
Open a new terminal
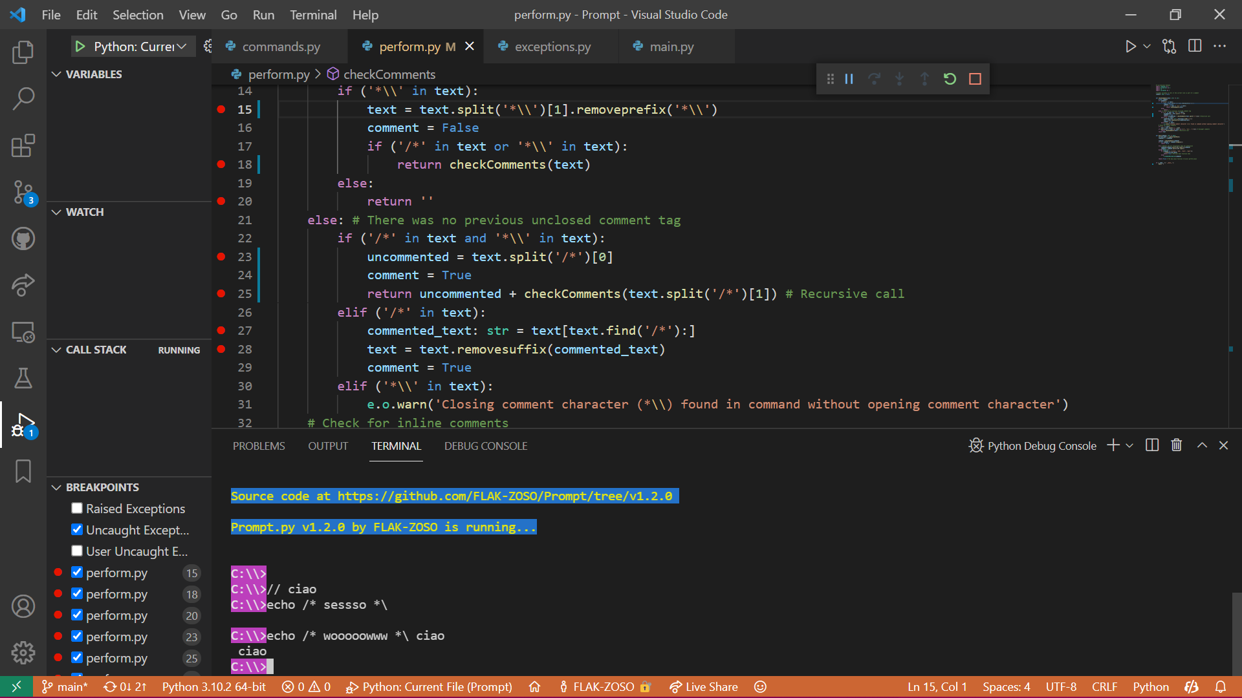[1112, 445]
